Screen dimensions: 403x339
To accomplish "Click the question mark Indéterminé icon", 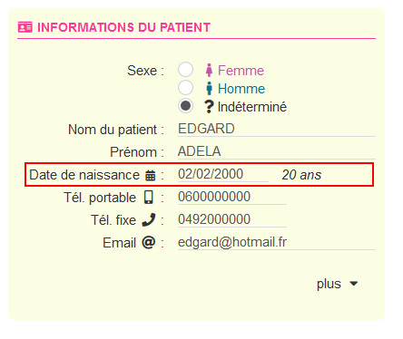I will 209,106.
